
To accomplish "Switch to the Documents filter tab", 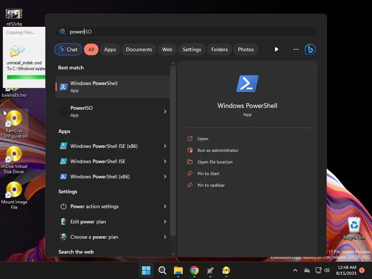I will click(x=139, y=49).
